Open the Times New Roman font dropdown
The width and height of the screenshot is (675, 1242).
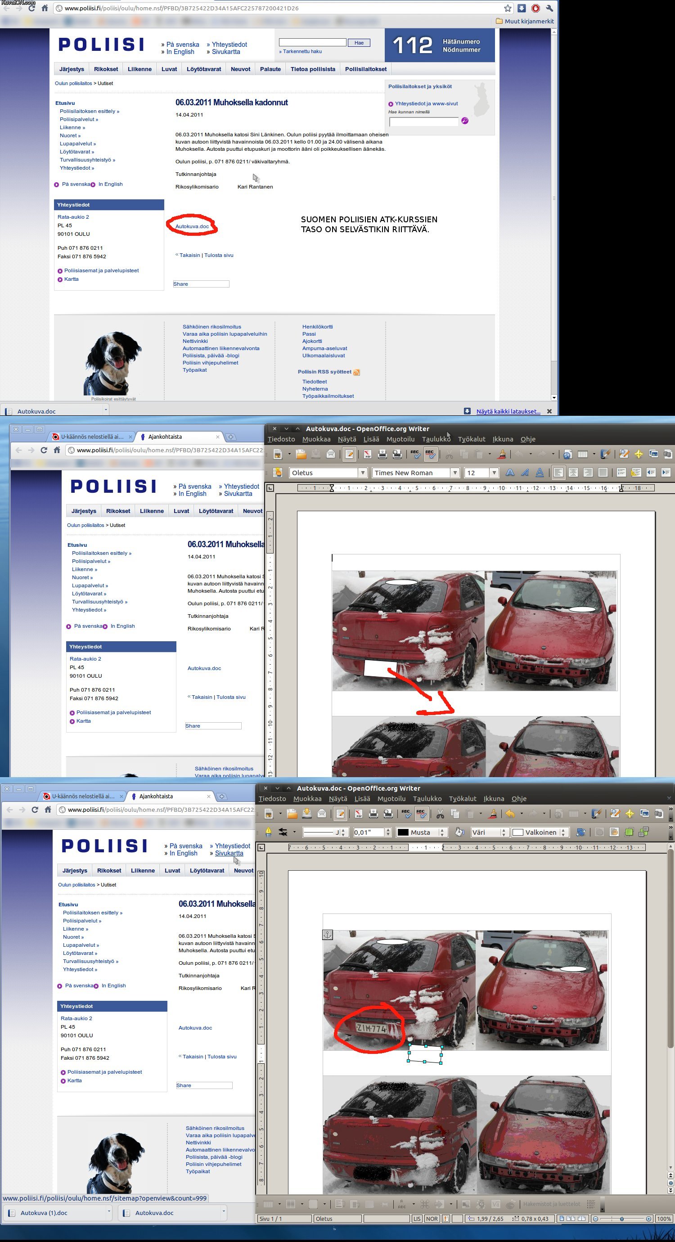tap(454, 473)
